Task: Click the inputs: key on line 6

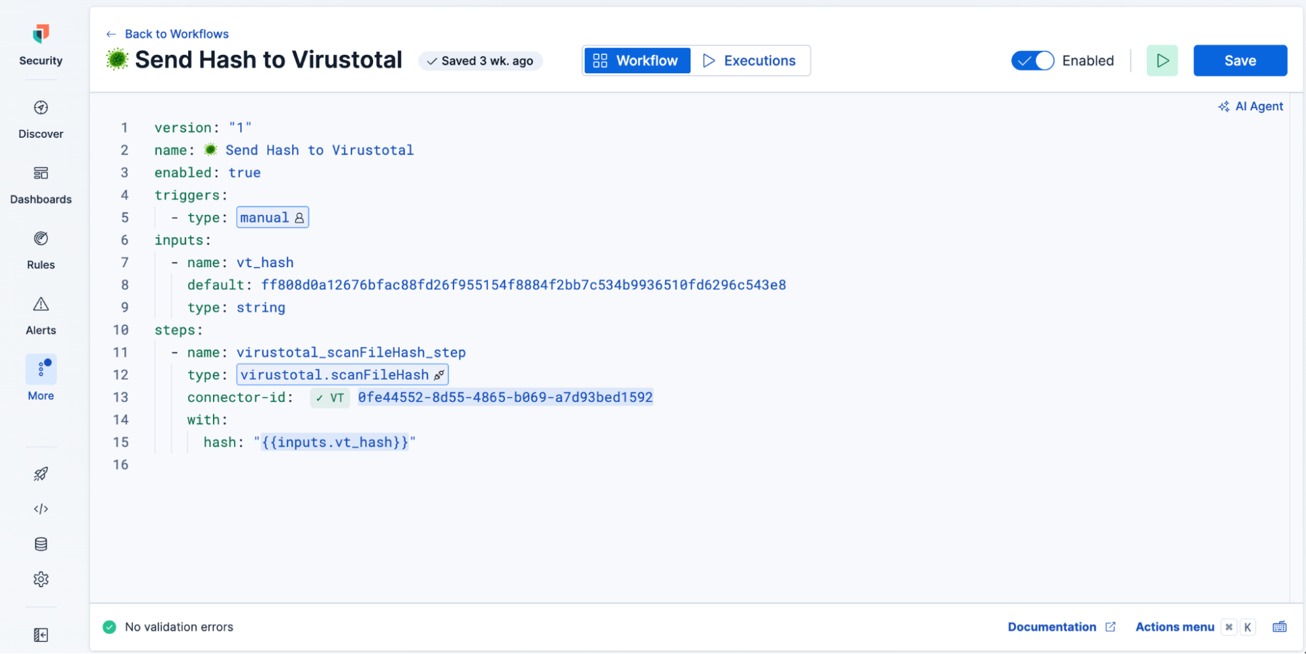Action: 182,240
